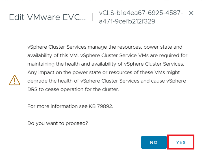This screenshot has height=156, width=202.
Task: Click the line 'DRS to cease operation for the cluster'
Action: click(x=73, y=89)
